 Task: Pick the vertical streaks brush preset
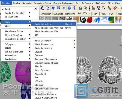pos(118,20)
